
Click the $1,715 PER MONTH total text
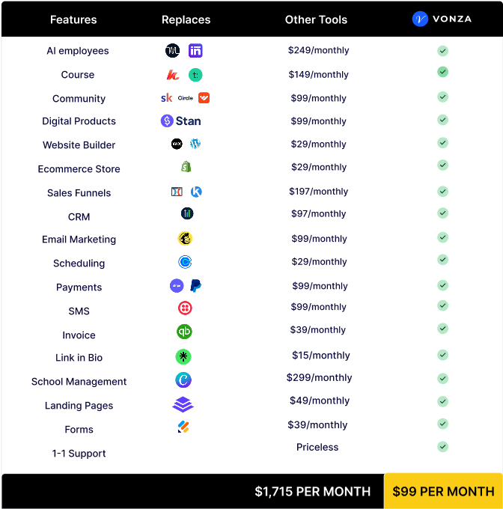point(313,492)
